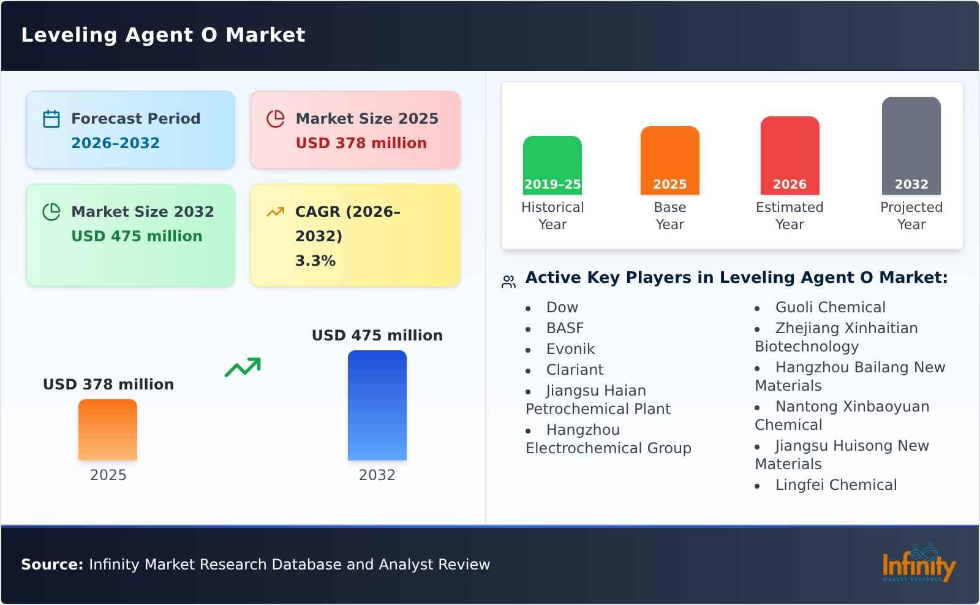This screenshot has height=605, width=980.
Task: Expand the CAGR (2026-2032) details card
Action: tap(354, 235)
